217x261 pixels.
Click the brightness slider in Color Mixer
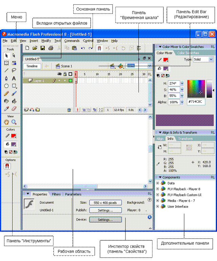coord(210,89)
